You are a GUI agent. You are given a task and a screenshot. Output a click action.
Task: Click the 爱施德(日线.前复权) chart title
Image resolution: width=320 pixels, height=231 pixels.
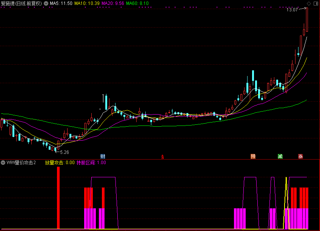click(22, 3)
